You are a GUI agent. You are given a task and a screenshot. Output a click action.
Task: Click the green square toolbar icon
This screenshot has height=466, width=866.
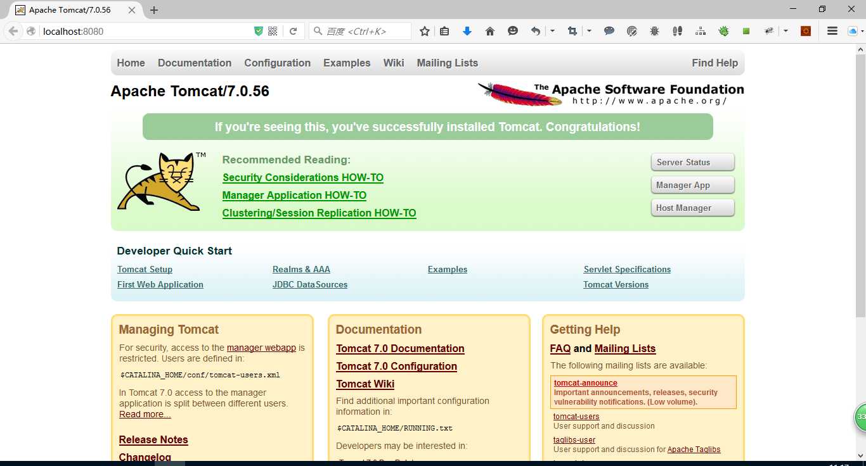(746, 31)
